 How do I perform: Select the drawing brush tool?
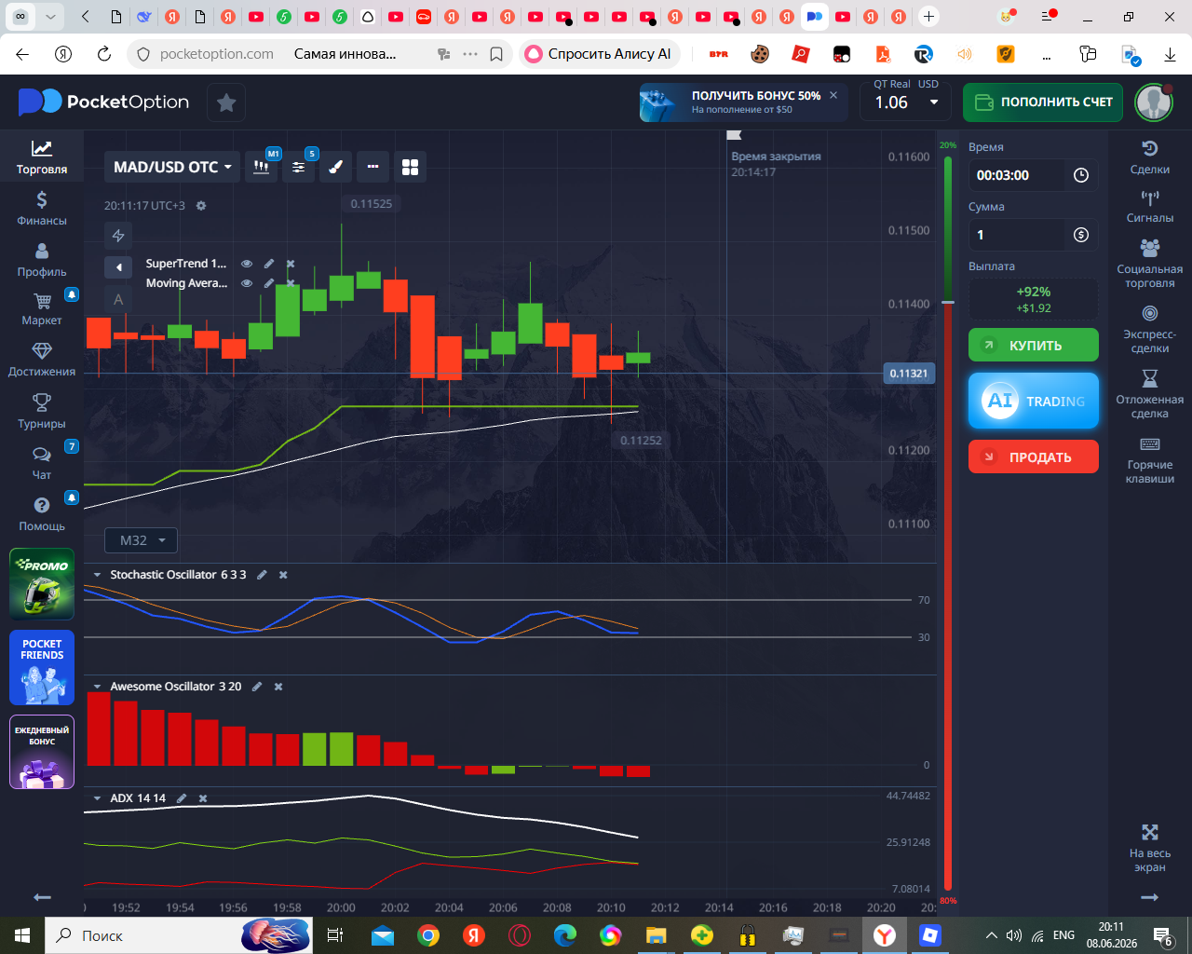click(335, 167)
